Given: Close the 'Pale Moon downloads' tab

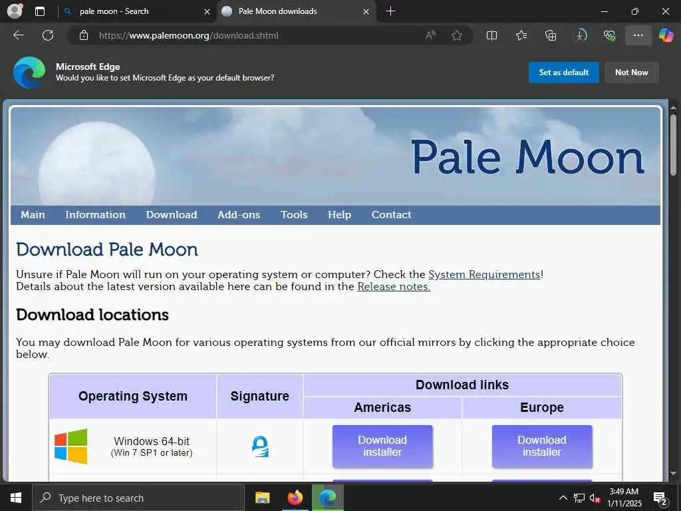Looking at the screenshot, I should [x=366, y=11].
